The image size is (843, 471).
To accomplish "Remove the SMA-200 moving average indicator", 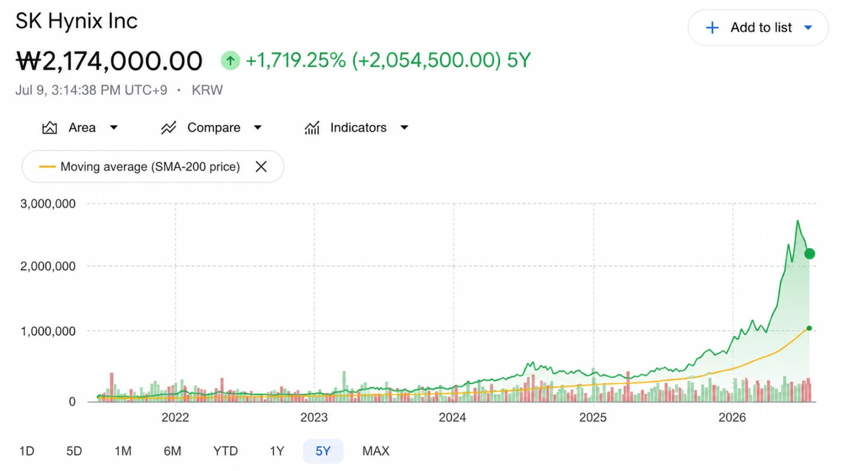I will pos(261,166).
